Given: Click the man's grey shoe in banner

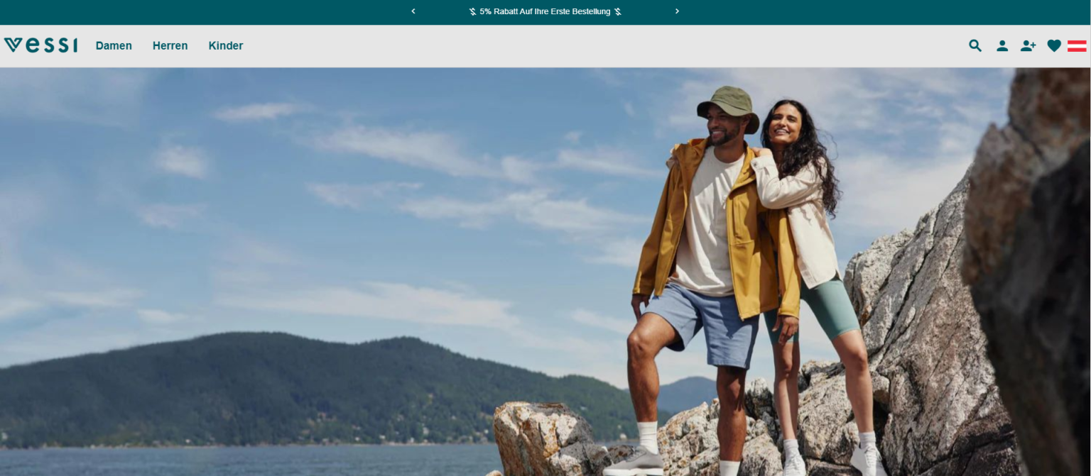Looking at the screenshot, I should point(634,462).
